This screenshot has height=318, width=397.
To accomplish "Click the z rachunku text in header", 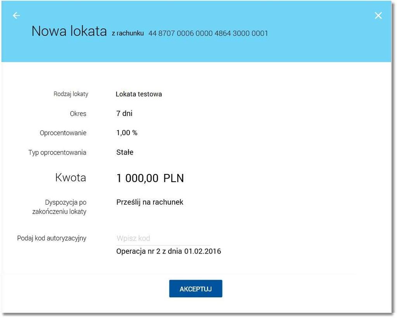I will click(128, 33).
